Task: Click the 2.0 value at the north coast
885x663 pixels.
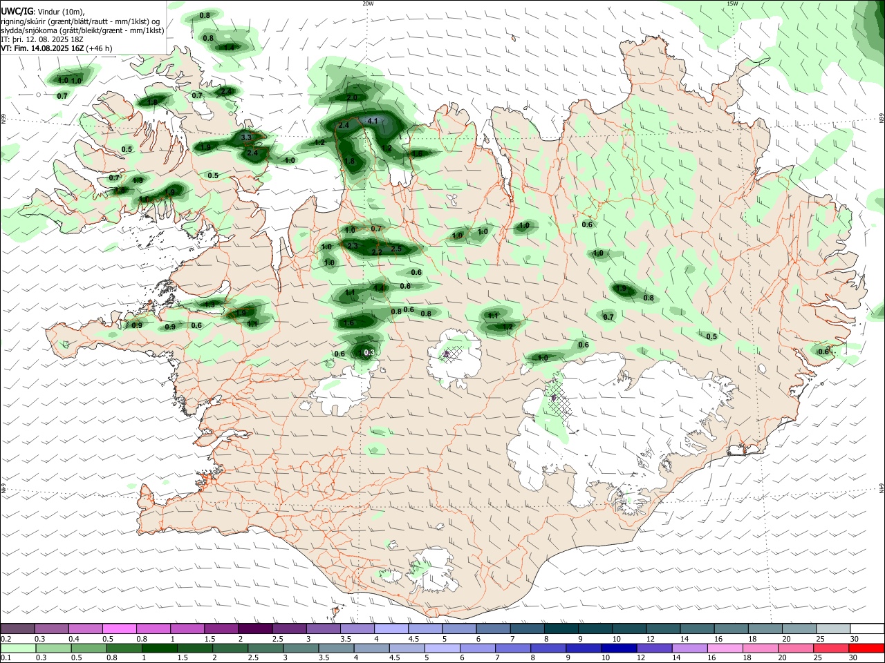Action: (351, 98)
